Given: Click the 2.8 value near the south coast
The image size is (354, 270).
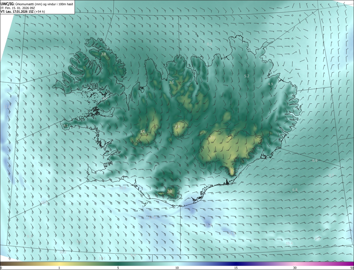Looking at the screenshot, I should point(170,191).
